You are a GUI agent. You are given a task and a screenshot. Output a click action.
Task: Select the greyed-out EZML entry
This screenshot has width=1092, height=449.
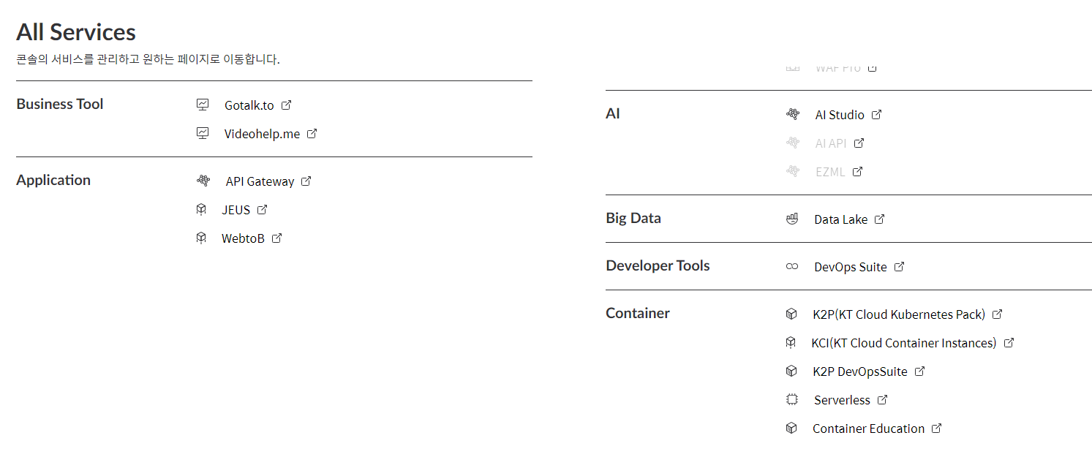pyautogui.click(x=830, y=172)
